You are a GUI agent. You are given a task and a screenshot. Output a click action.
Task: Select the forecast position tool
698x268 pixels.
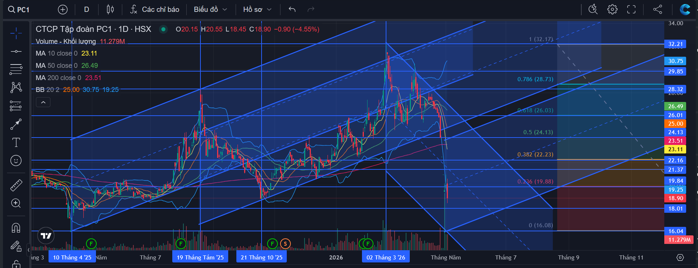click(16, 106)
